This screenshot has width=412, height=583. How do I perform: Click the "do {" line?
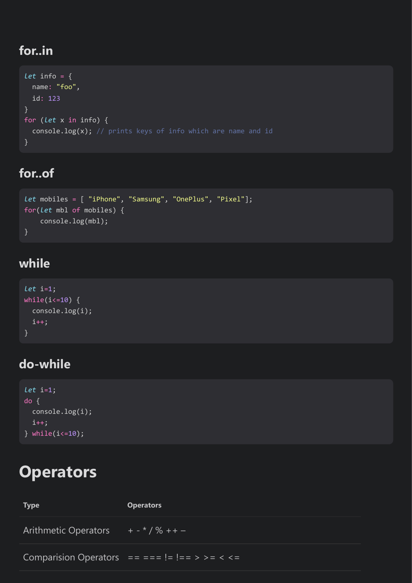pyautogui.click(x=32, y=401)
